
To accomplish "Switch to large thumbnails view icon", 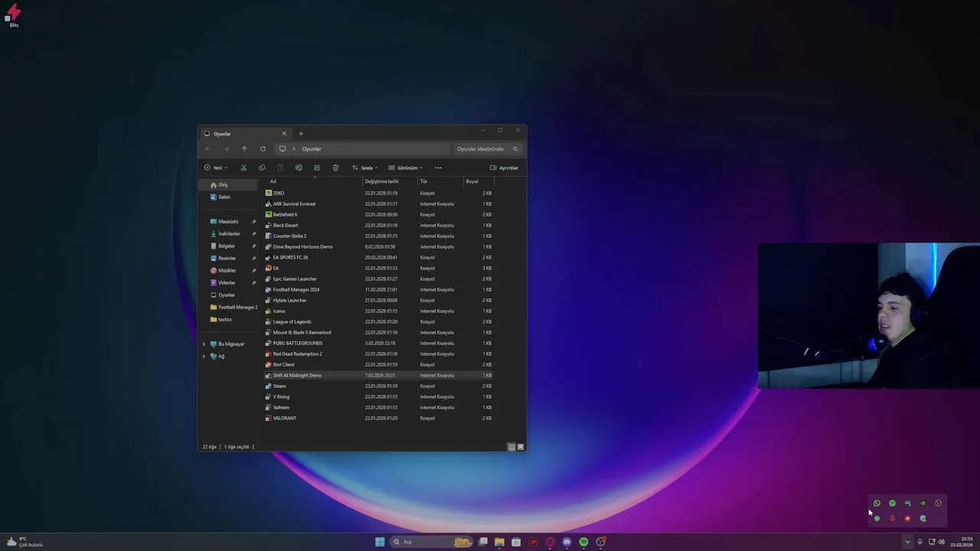I will click(521, 447).
